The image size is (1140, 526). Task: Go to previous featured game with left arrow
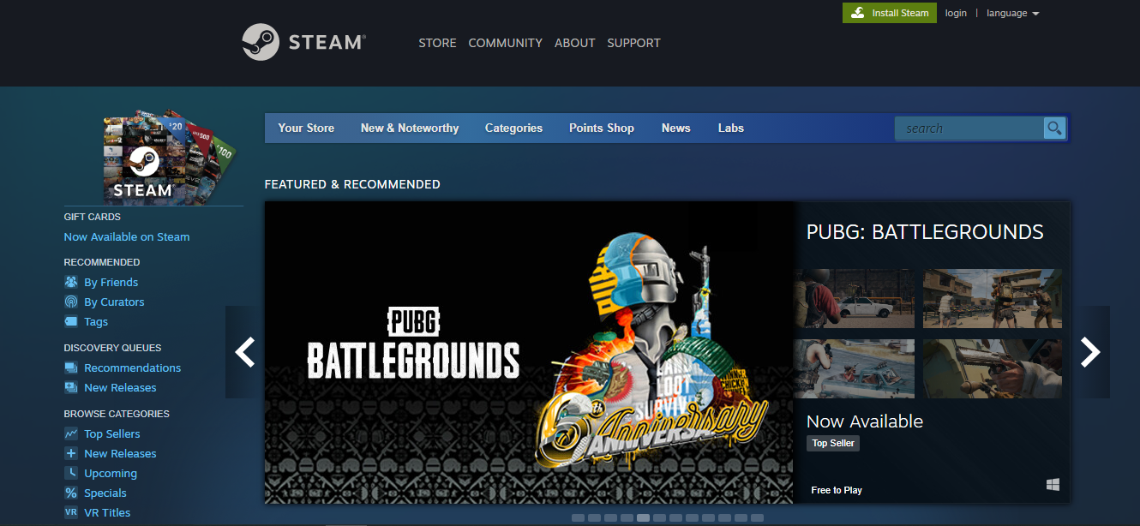click(245, 352)
